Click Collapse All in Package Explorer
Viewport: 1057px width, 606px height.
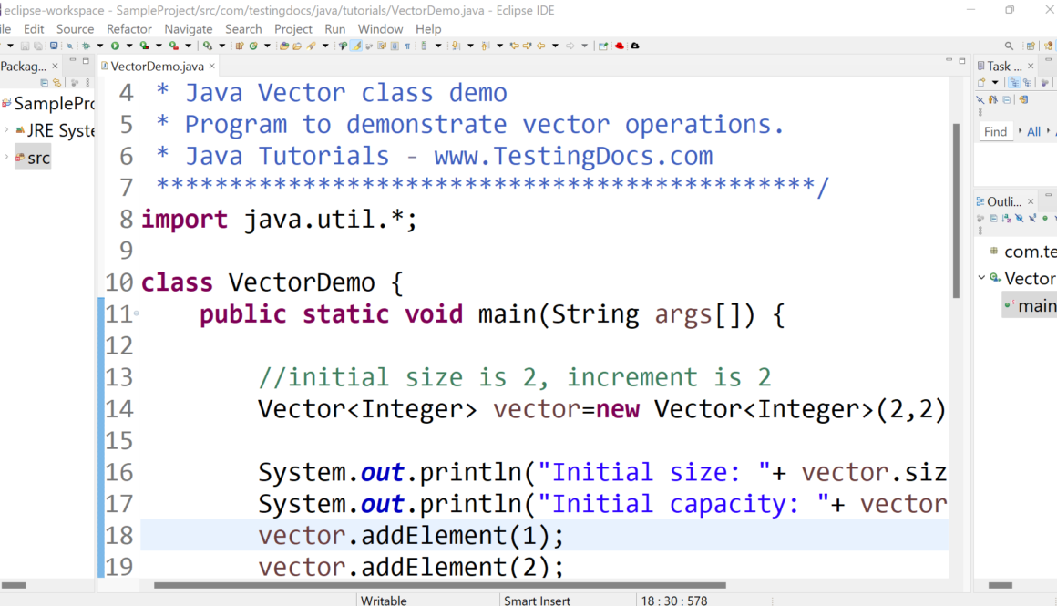(44, 83)
